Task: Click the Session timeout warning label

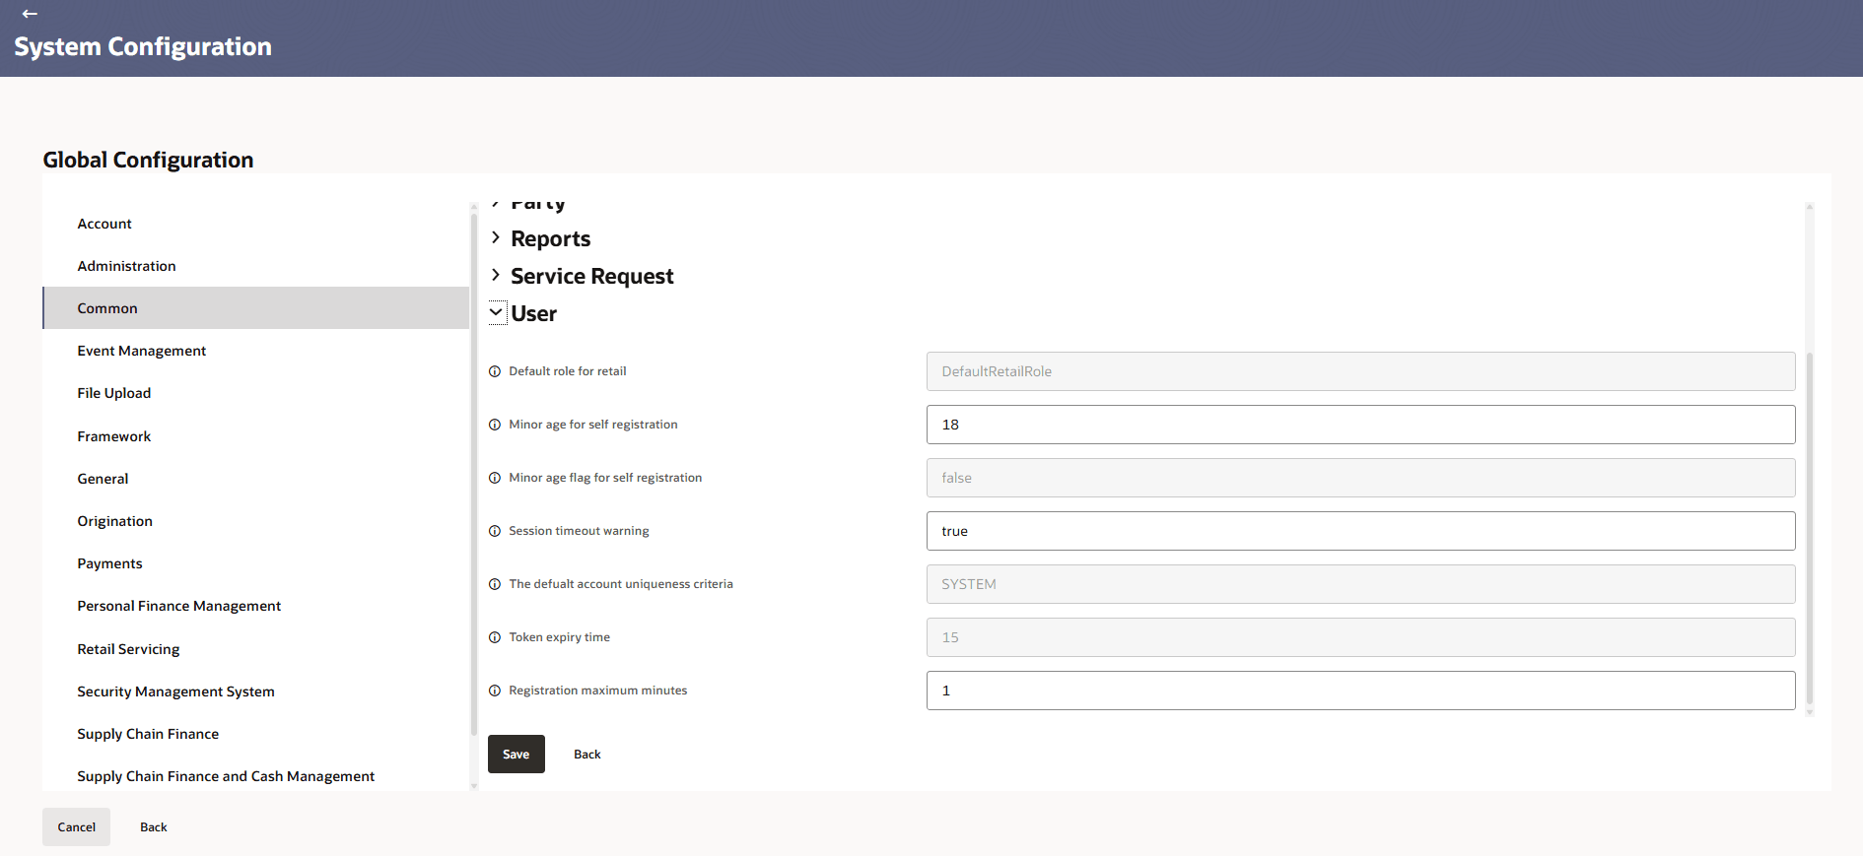Action: (x=579, y=531)
